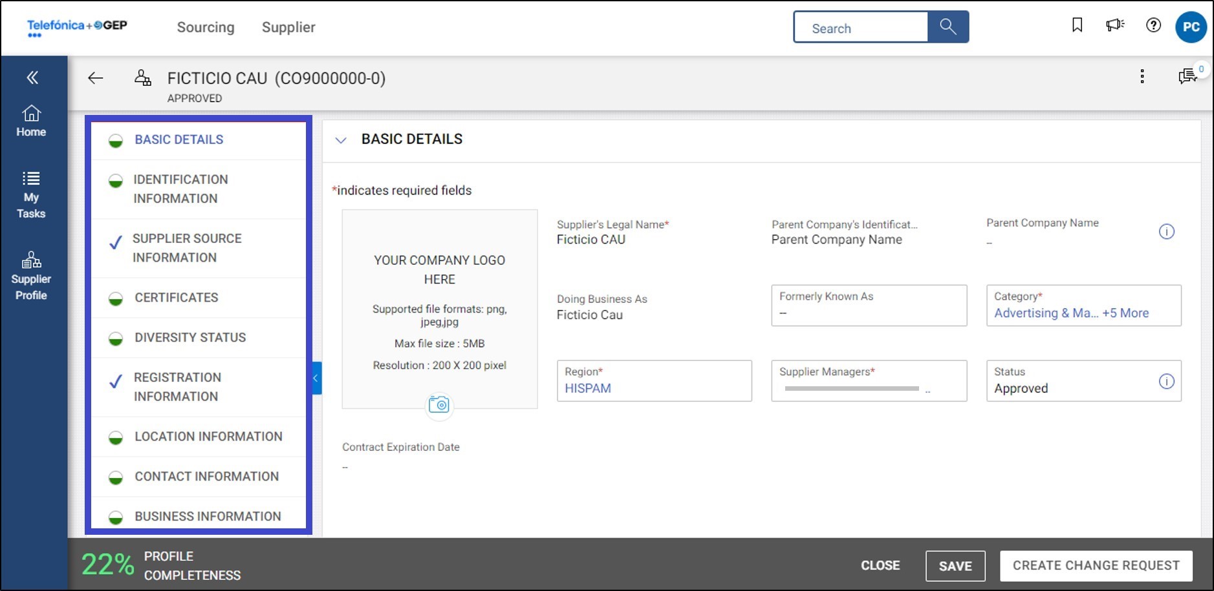
Task: Open the bookmarks icon in header
Action: 1077,25
